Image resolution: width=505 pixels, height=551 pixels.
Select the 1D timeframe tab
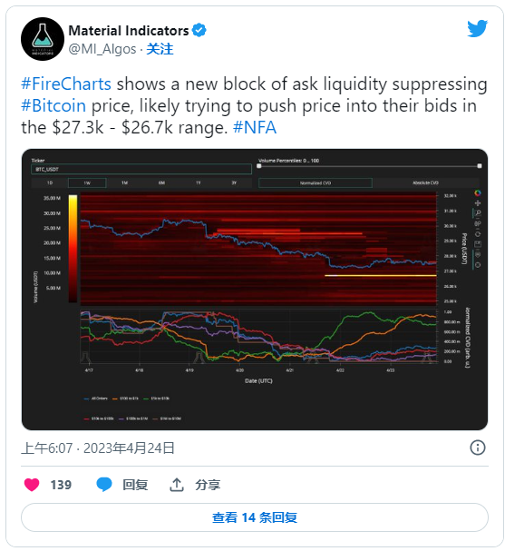[50, 183]
